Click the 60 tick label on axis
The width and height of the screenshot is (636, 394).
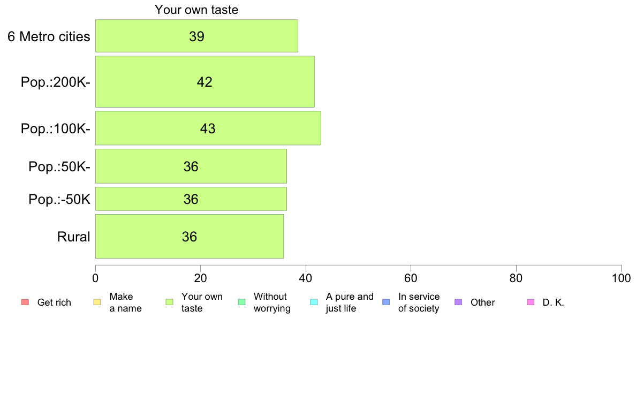point(411,278)
